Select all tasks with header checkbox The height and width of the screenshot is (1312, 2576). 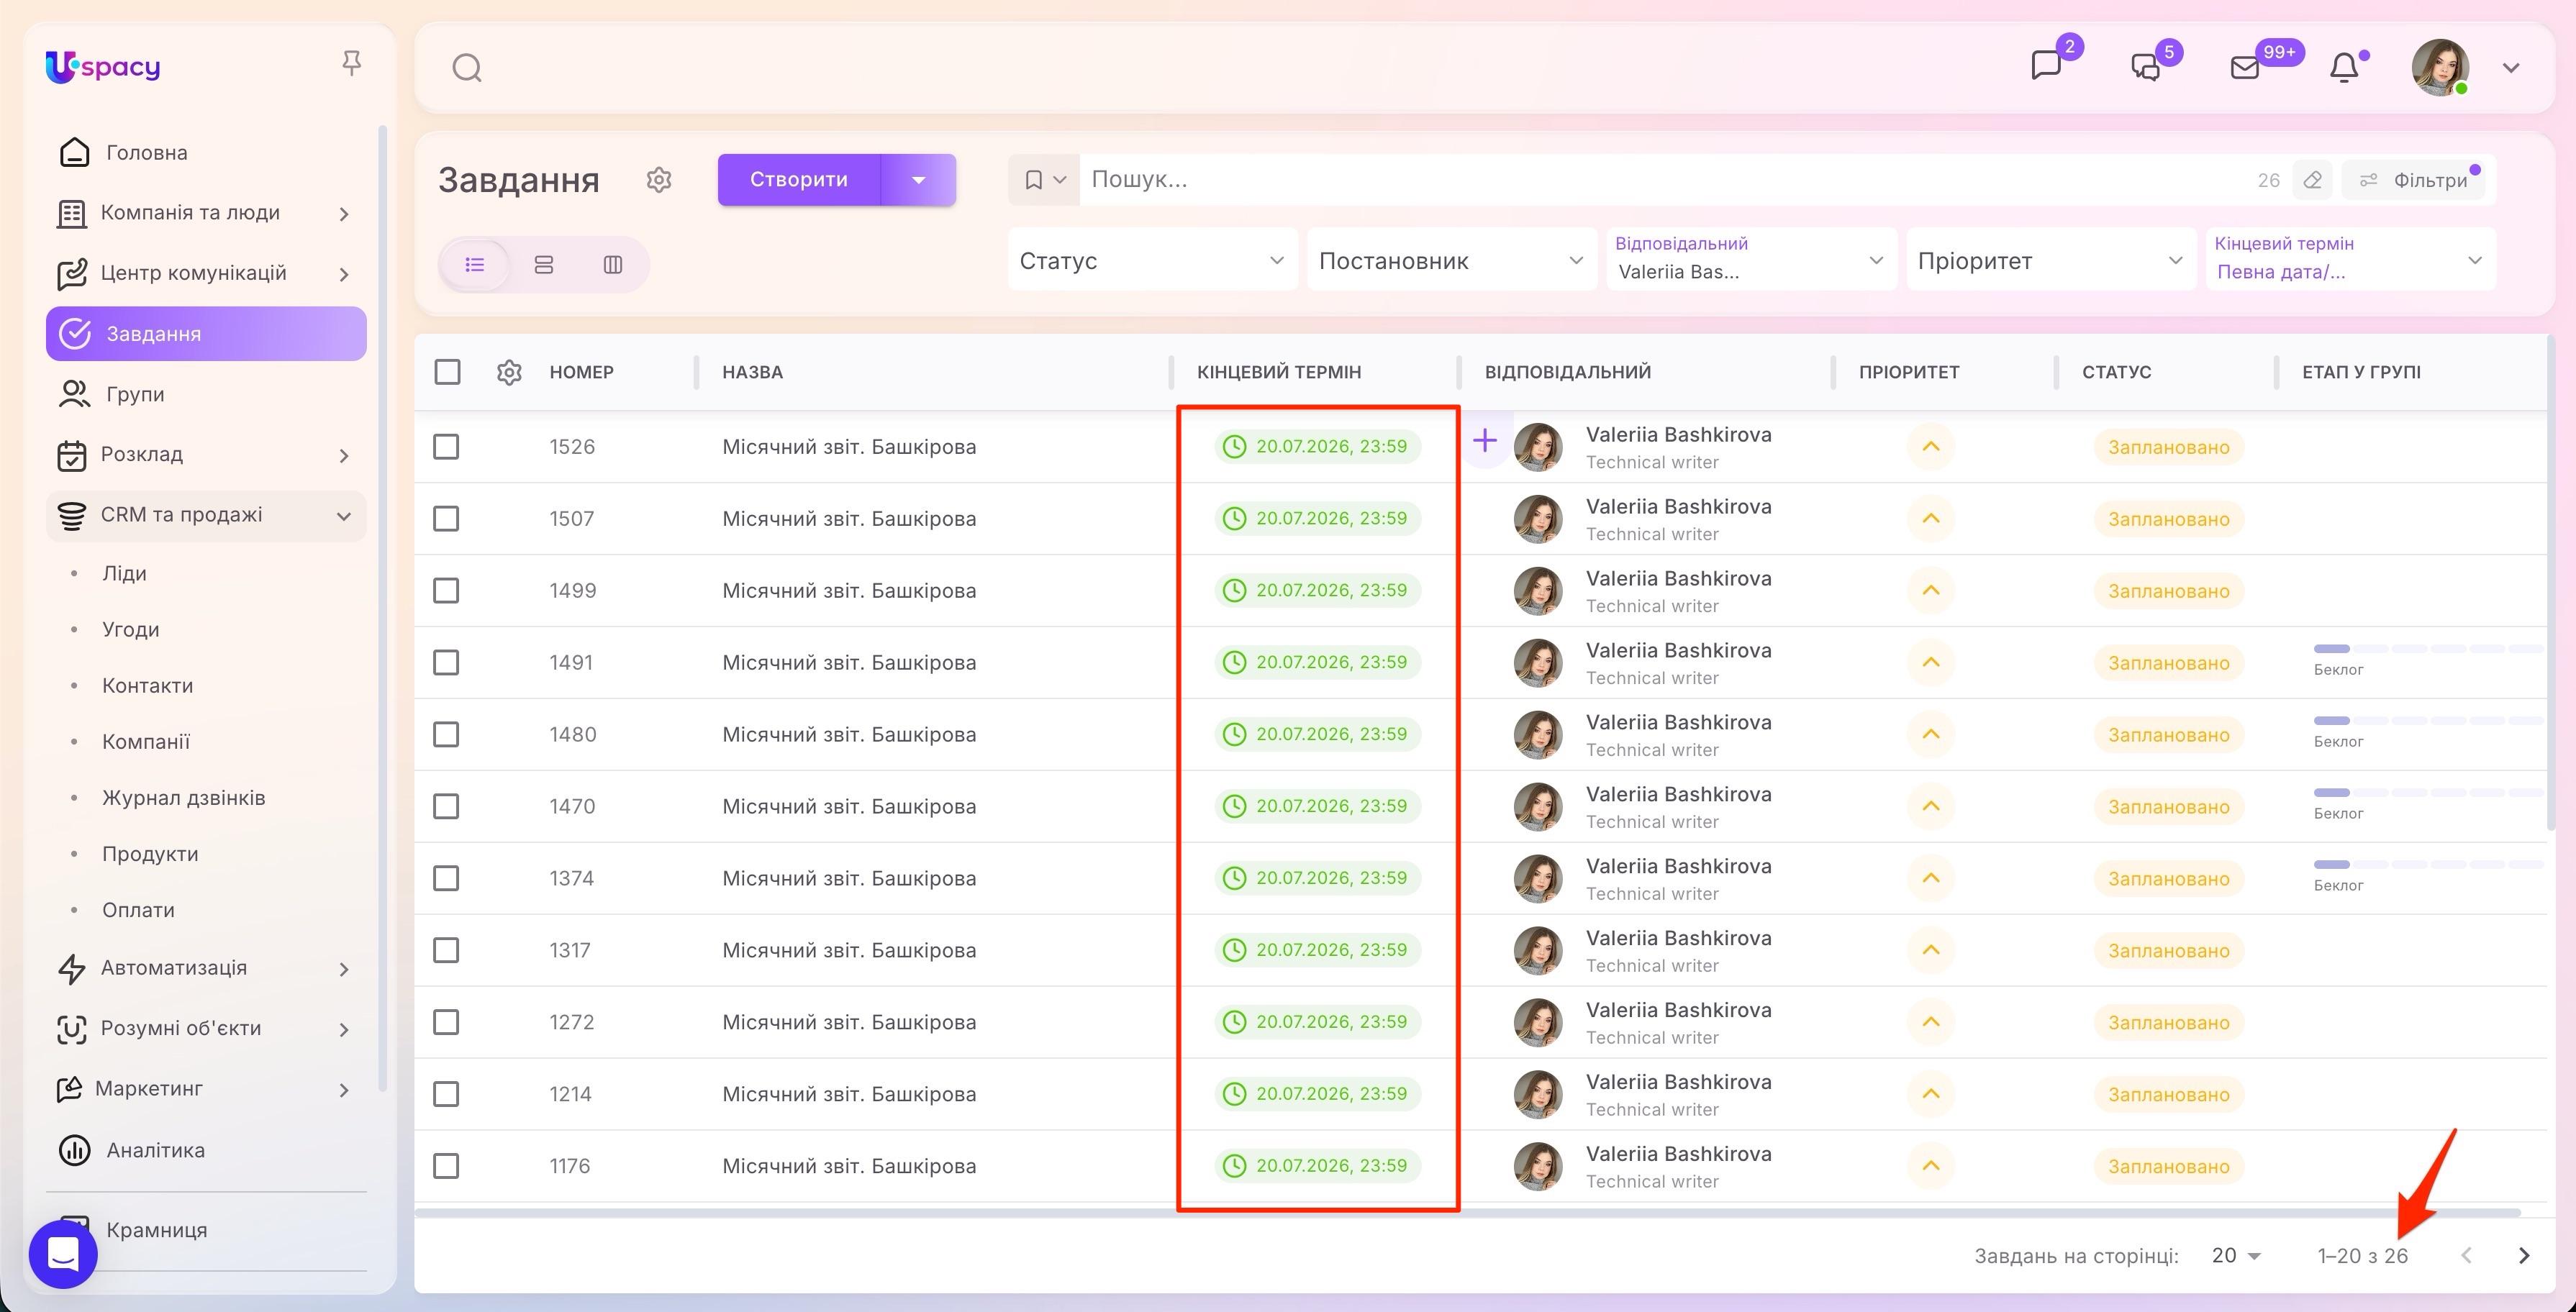(447, 372)
